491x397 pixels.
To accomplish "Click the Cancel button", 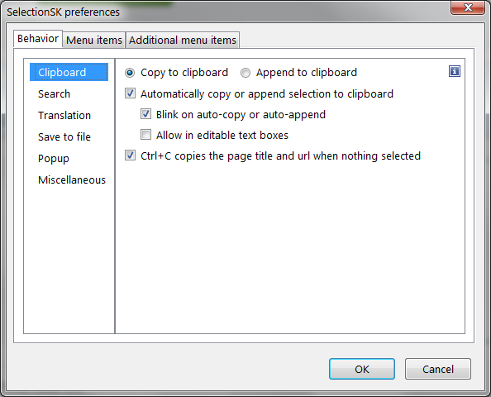I will coord(438,369).
